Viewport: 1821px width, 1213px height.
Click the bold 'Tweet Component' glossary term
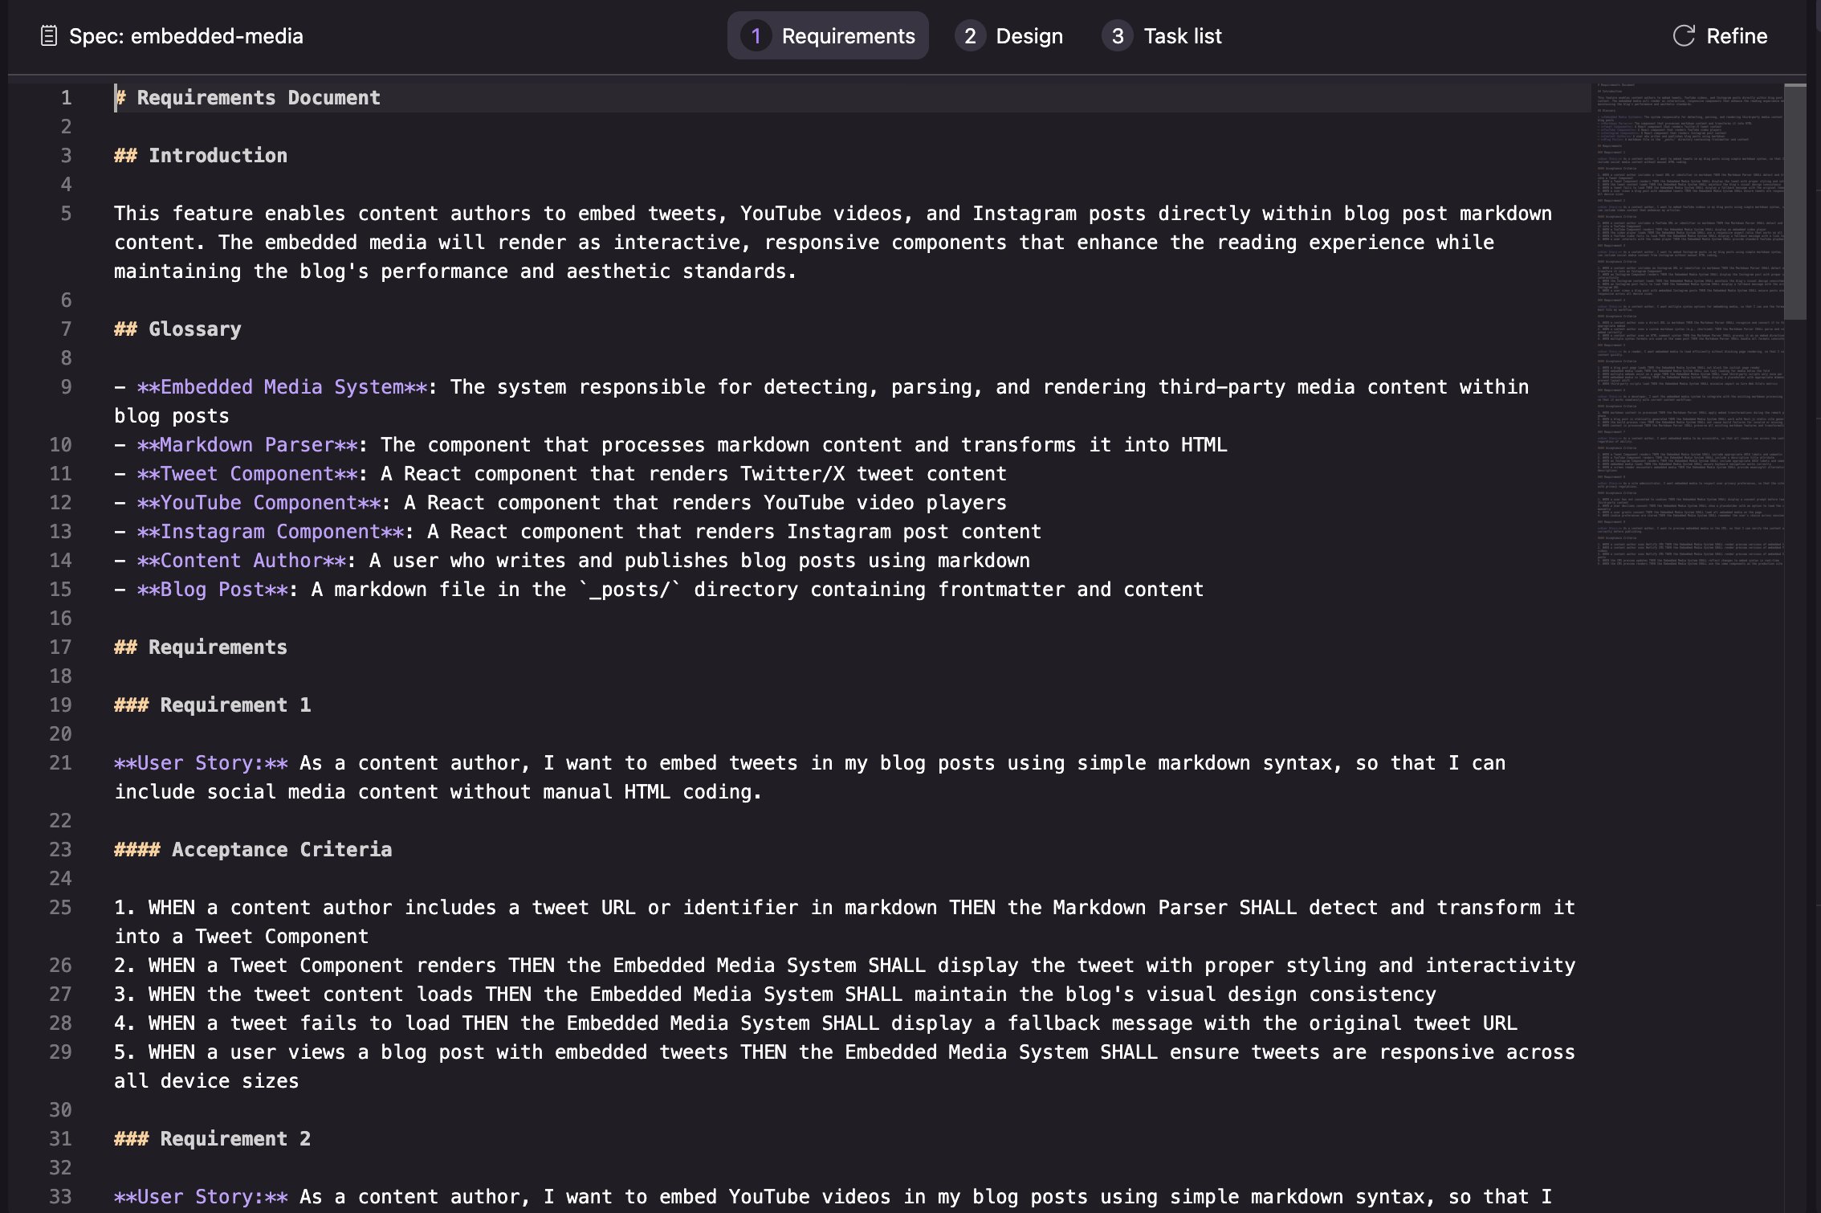click(x=247, y=474)
